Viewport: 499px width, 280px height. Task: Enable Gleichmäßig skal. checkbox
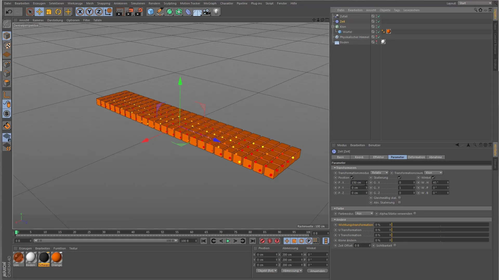[x=399, y=198]
